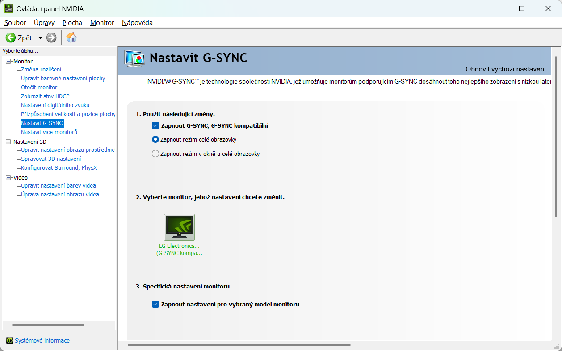Open Konfigurovat Surround, PhysX
The height and width of the screenshot is (351, 562).
pyautogui.click(x=59, y=167)
